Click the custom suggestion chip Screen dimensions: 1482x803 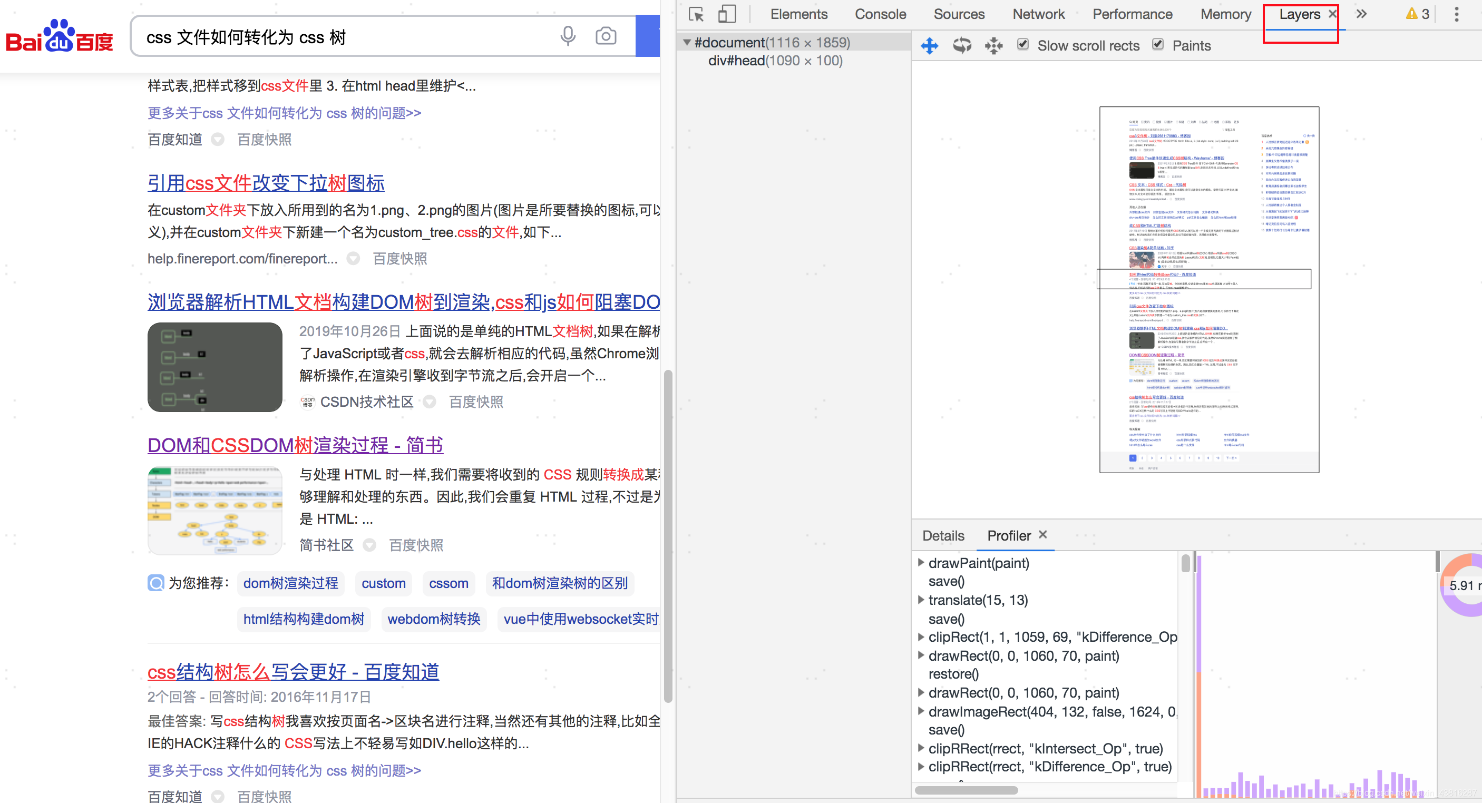tap(384, 583)
